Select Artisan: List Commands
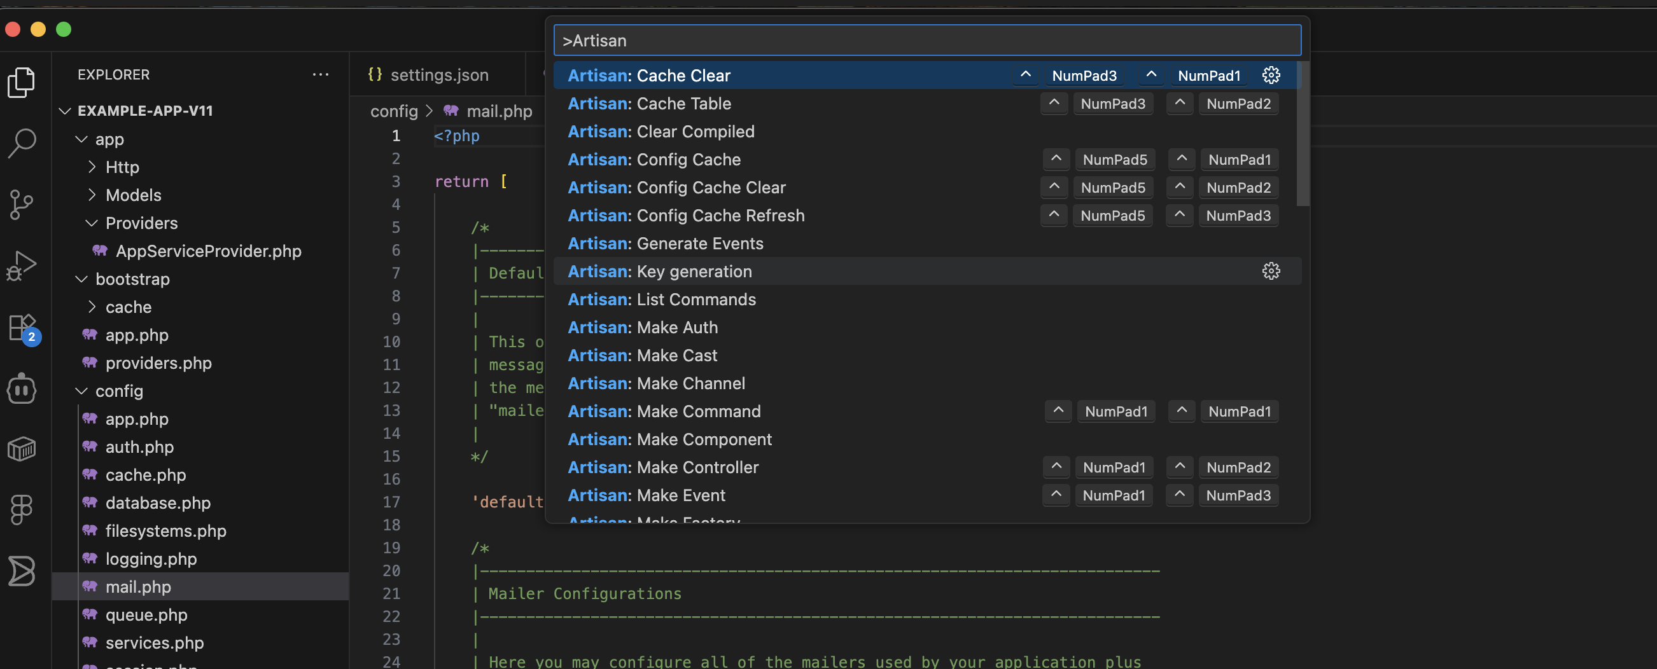 [926, 299]
